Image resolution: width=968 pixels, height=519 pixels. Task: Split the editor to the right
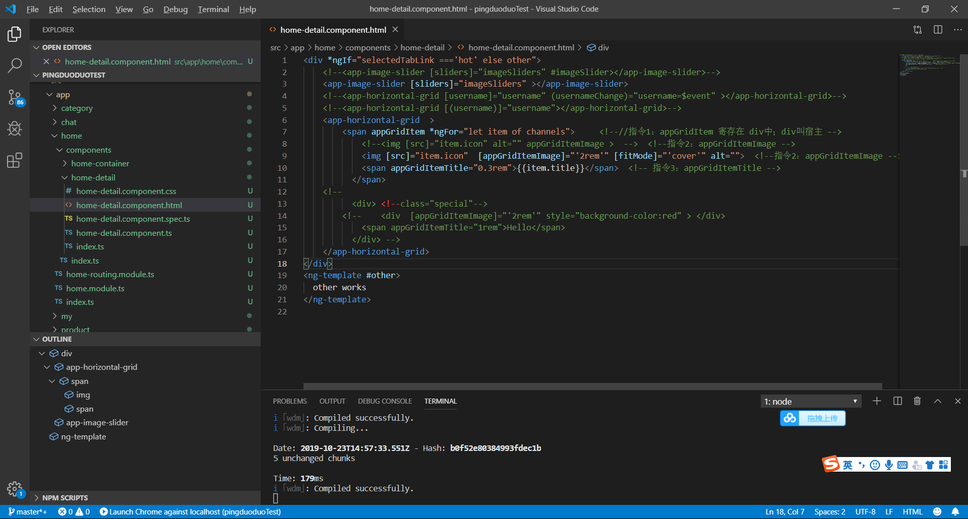tap(938, 30)
